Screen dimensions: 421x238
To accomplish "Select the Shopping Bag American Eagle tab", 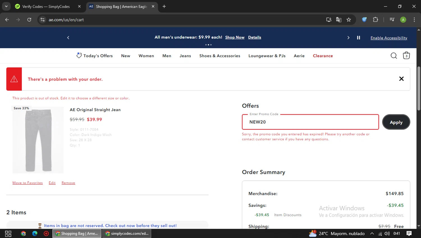I will (122, 6).
